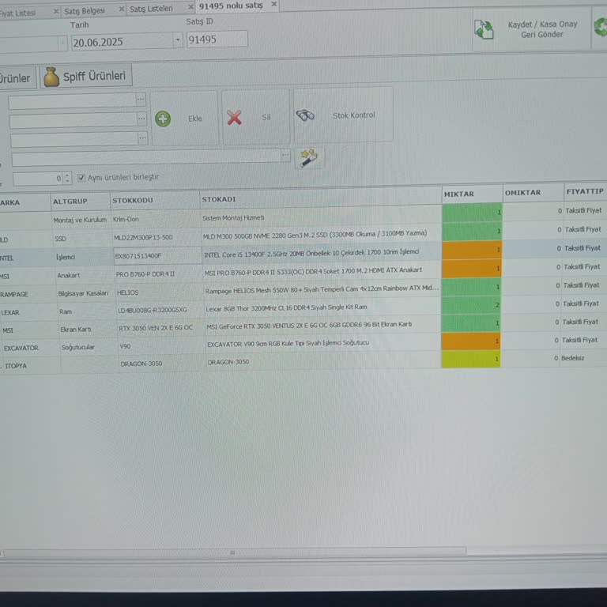Viewport: 607px width, 607px height.
Task: Close the Satış Listeleri tab
Action: click(x=190, y=7)
